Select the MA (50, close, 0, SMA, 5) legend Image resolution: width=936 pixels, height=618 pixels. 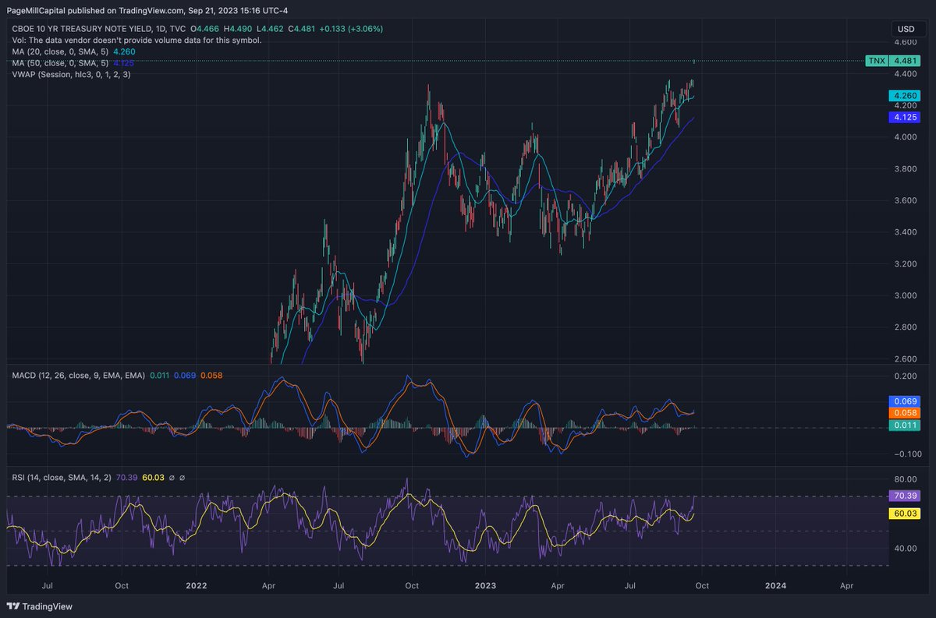pos(61,62)
